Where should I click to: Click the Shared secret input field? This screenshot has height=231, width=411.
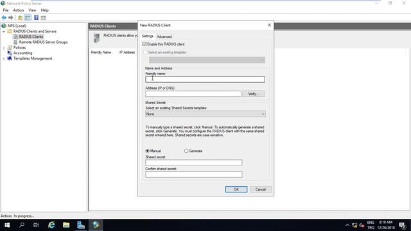[x=194, y=162]
